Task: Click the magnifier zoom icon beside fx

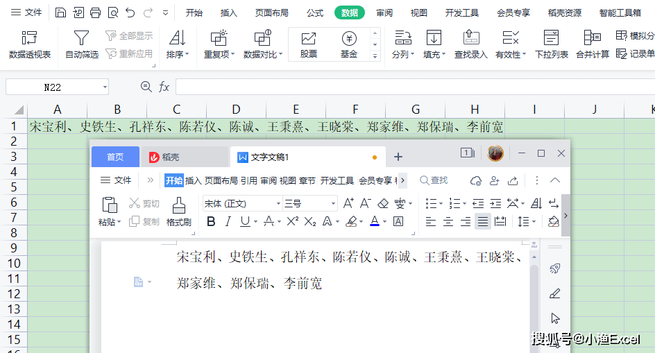Action: (x=146, y=87)
